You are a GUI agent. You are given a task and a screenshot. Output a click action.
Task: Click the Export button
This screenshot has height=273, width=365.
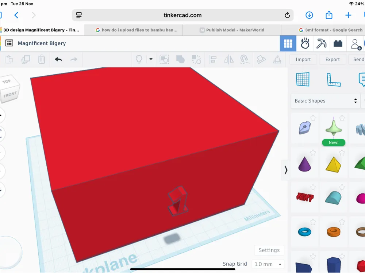click(333, 59)
